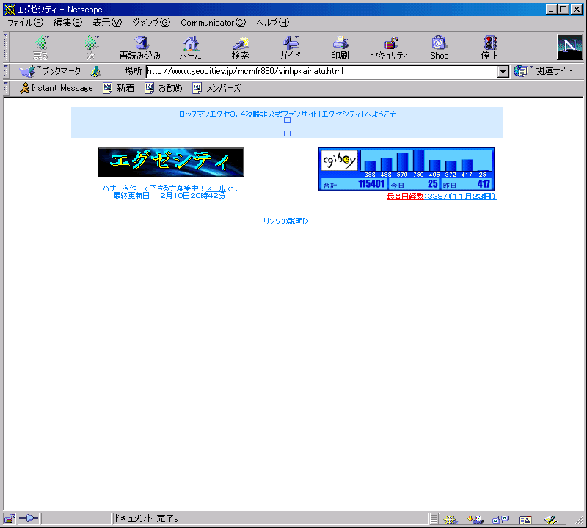Close the Netscape window
Screen dimensions: 587x528
click(577, 10)
